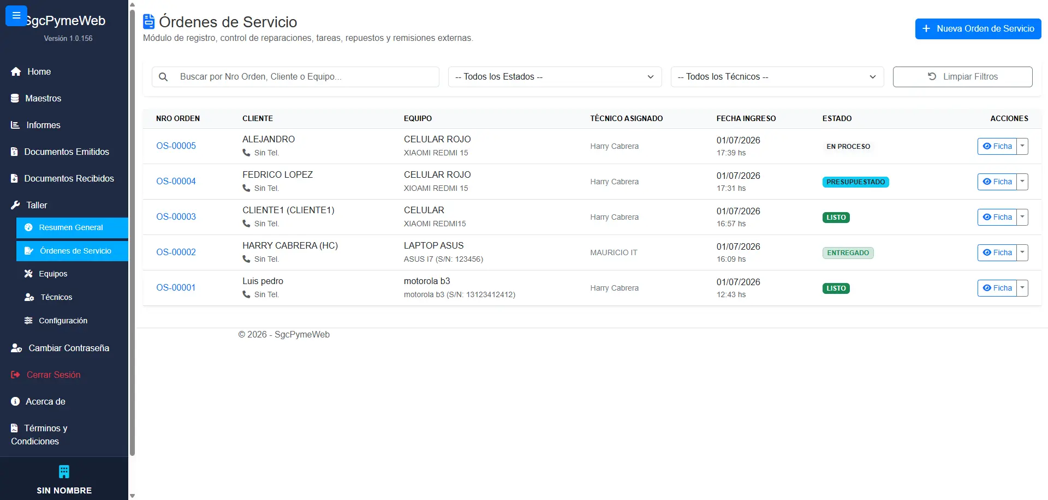Click the Equipos tools icon

29,274
